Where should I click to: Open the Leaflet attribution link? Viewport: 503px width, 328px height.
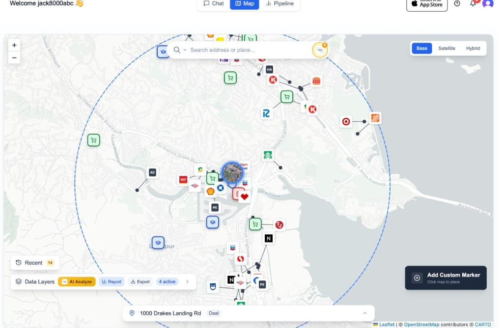tap(387, 325)
